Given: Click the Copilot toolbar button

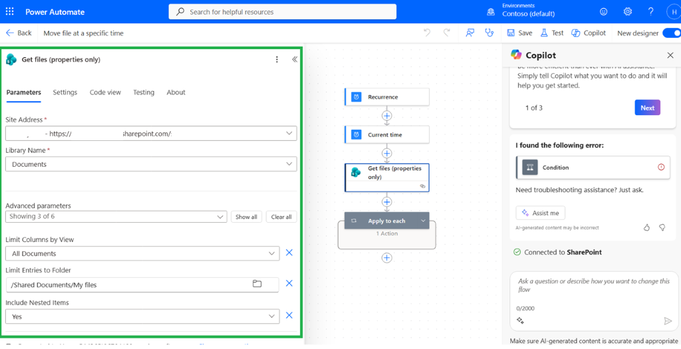Looking at the screenshot, I should 589,33.
